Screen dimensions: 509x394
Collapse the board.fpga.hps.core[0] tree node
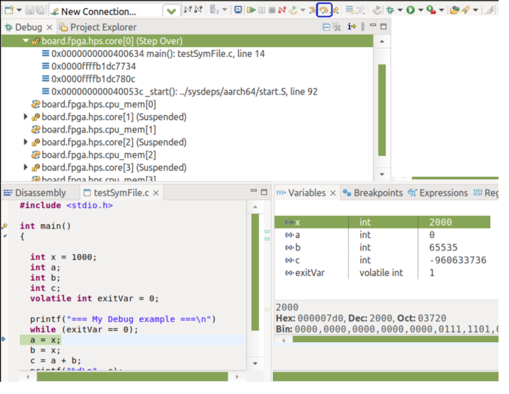click(x=26, y=41)
